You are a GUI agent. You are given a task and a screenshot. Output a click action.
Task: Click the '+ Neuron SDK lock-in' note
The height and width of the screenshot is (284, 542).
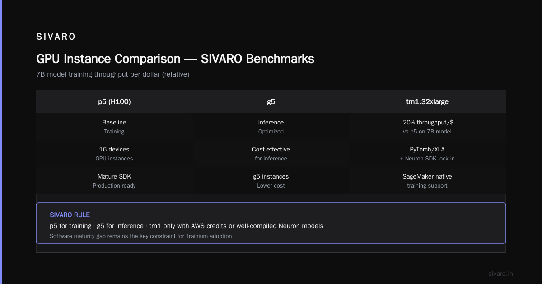(x=427, y=159)
